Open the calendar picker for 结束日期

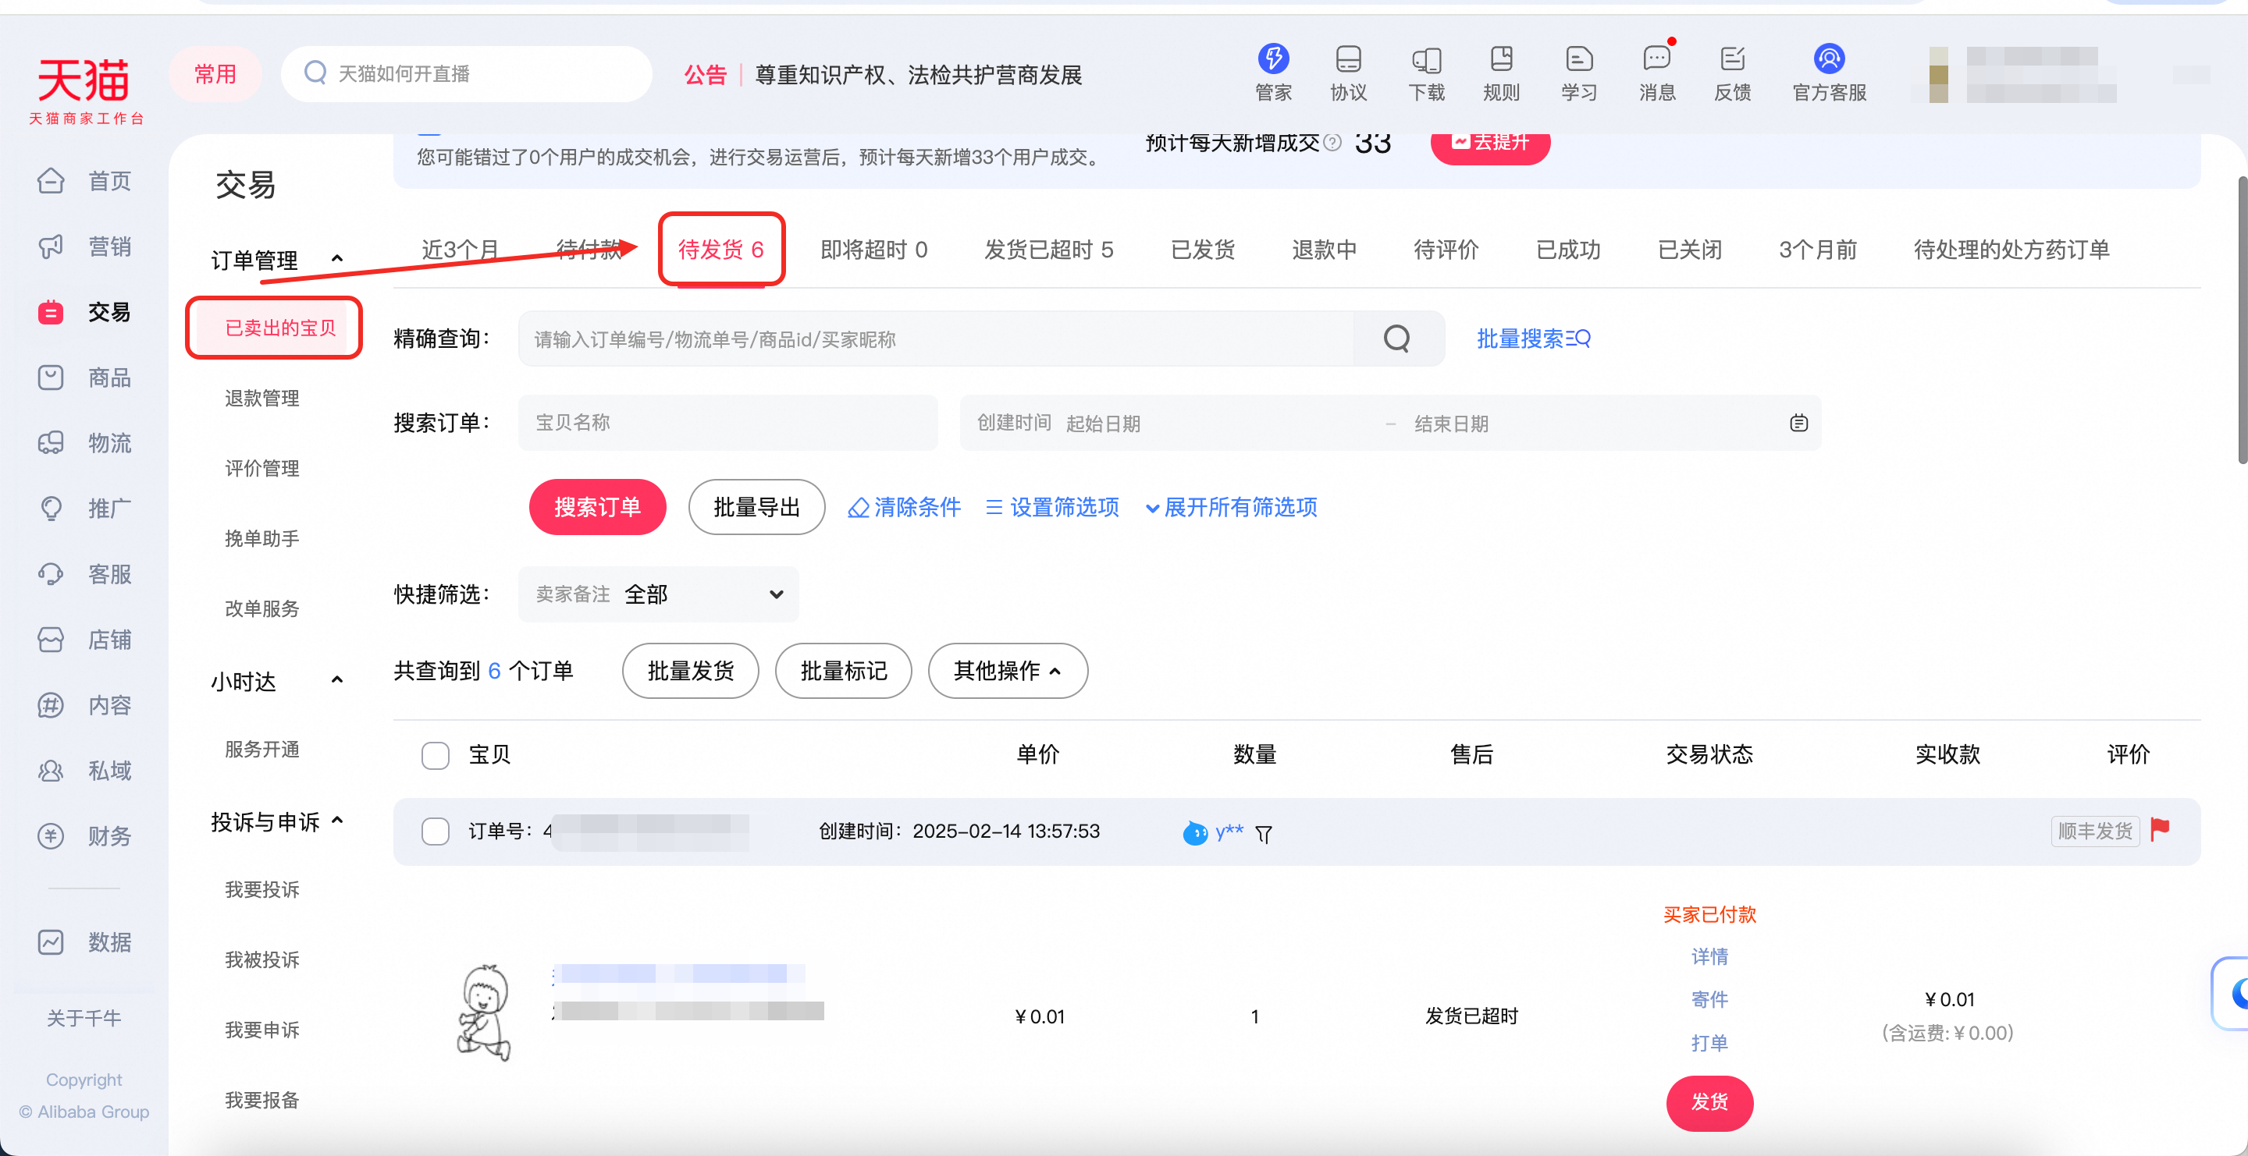pyautogui.click(x=1798, y=424)
